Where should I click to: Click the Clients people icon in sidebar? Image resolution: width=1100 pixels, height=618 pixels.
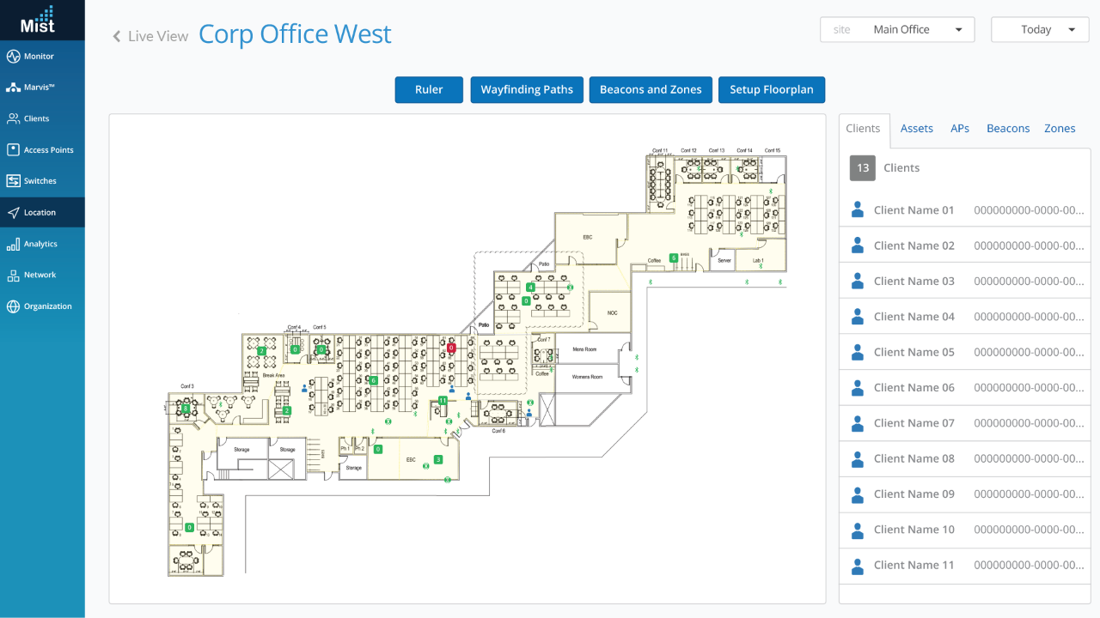(13, 119)
